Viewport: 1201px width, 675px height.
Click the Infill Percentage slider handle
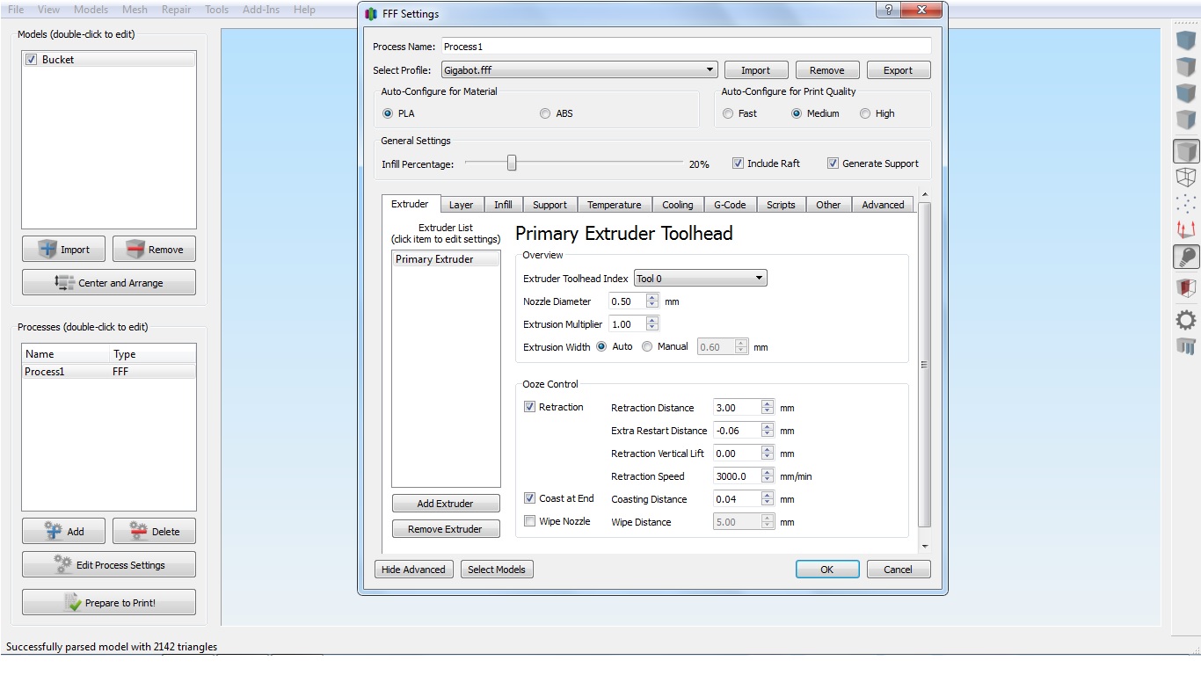tap(512, 163)
